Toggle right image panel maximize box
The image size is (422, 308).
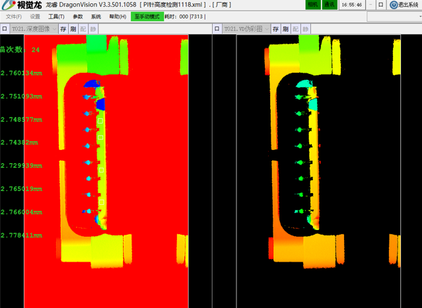tap(217, 29)
